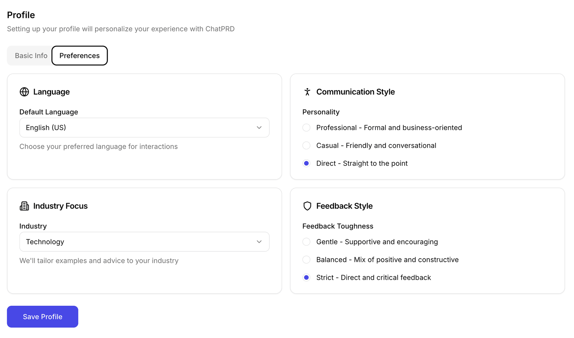
Task: Click the Save Profile button
Action: [x=42, y=317]
